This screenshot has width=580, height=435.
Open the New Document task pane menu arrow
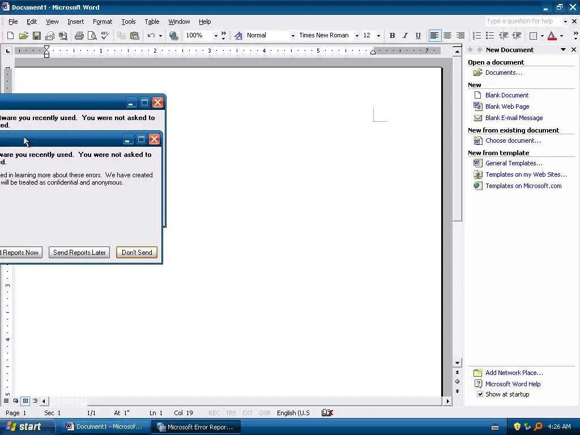click(x=563, y=50)
